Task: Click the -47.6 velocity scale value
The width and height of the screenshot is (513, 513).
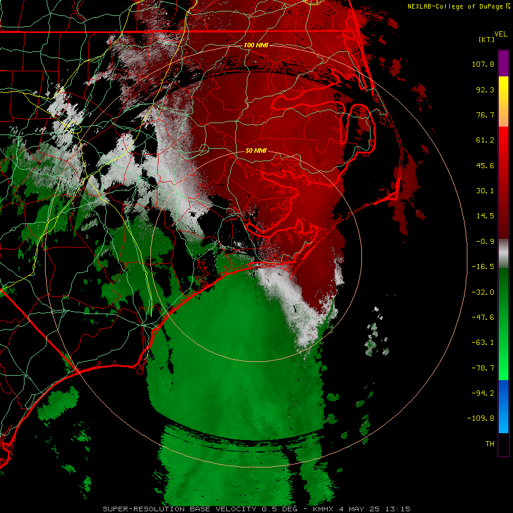Action: pos(483,317)
